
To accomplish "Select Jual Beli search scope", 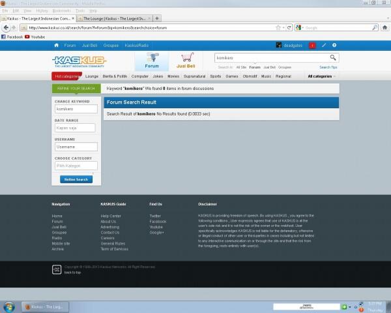I will point(270,67).
